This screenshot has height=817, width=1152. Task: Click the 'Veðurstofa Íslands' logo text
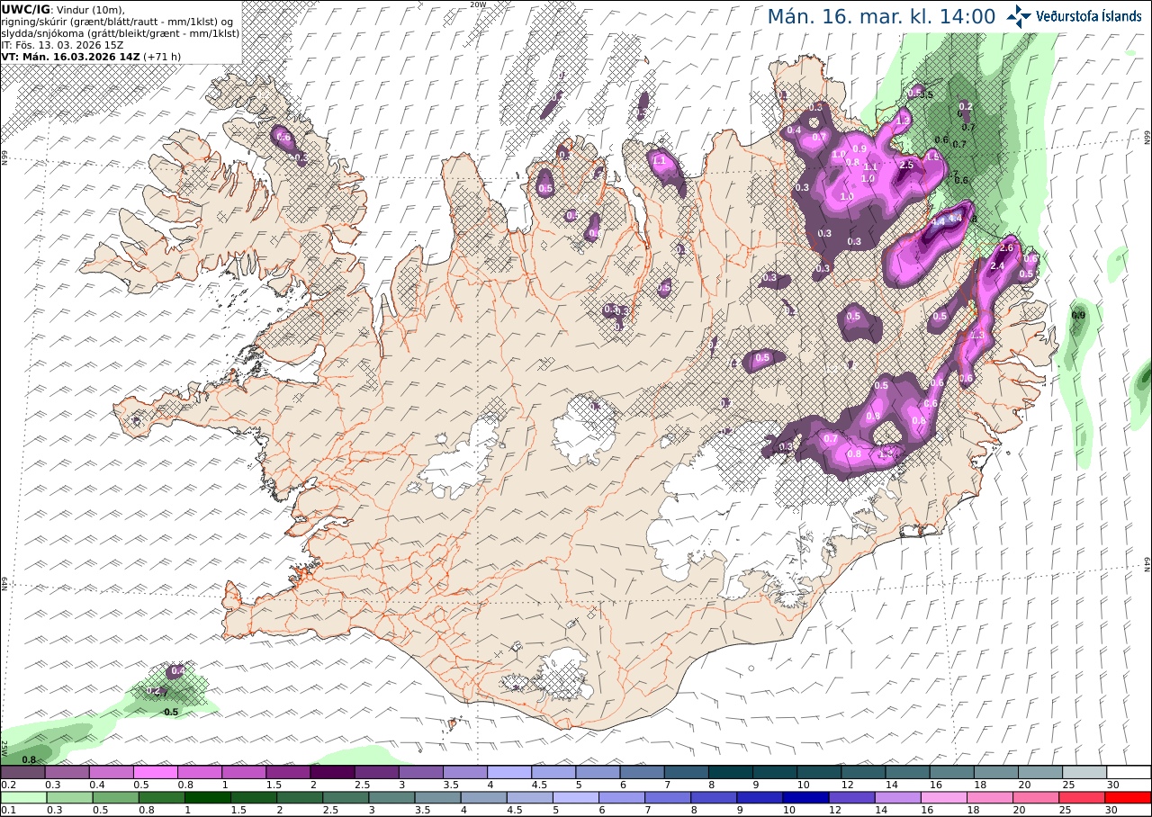[x=1089, y=16]
